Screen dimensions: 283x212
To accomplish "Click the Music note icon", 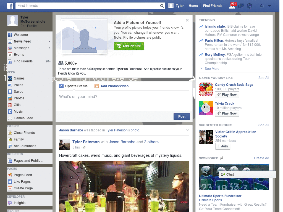I will (10, 112).
